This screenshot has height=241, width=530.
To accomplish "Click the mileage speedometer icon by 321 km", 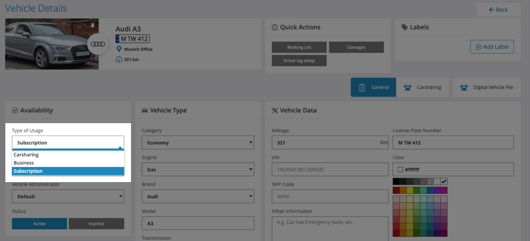I will [x=119, y=59].
